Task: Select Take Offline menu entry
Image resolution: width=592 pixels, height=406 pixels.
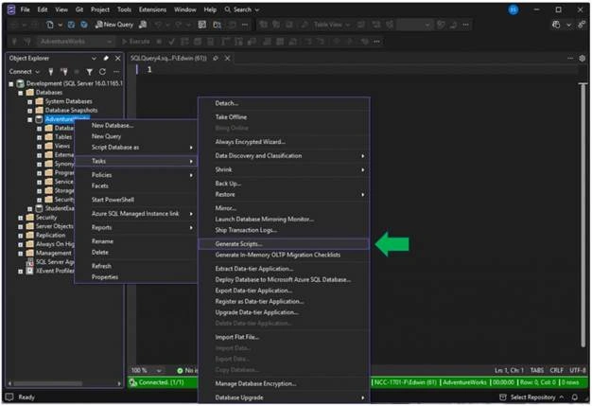Action: tap(284, 117)
